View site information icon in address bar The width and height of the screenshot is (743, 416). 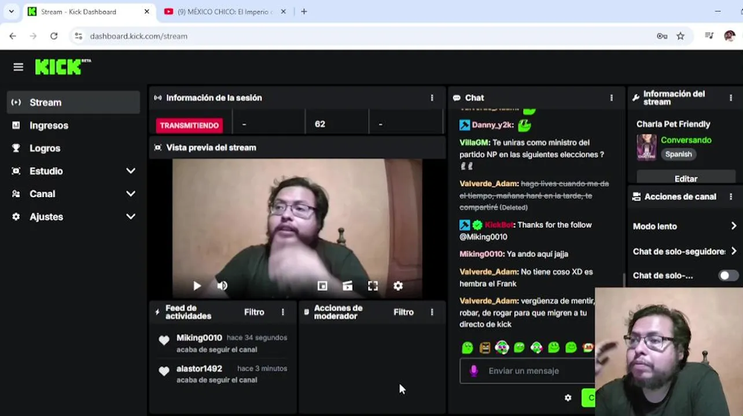[78, 36]
